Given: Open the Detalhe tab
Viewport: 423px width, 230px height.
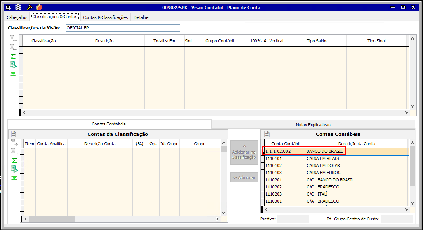Looking at the screenshot, I should [141, 17].
